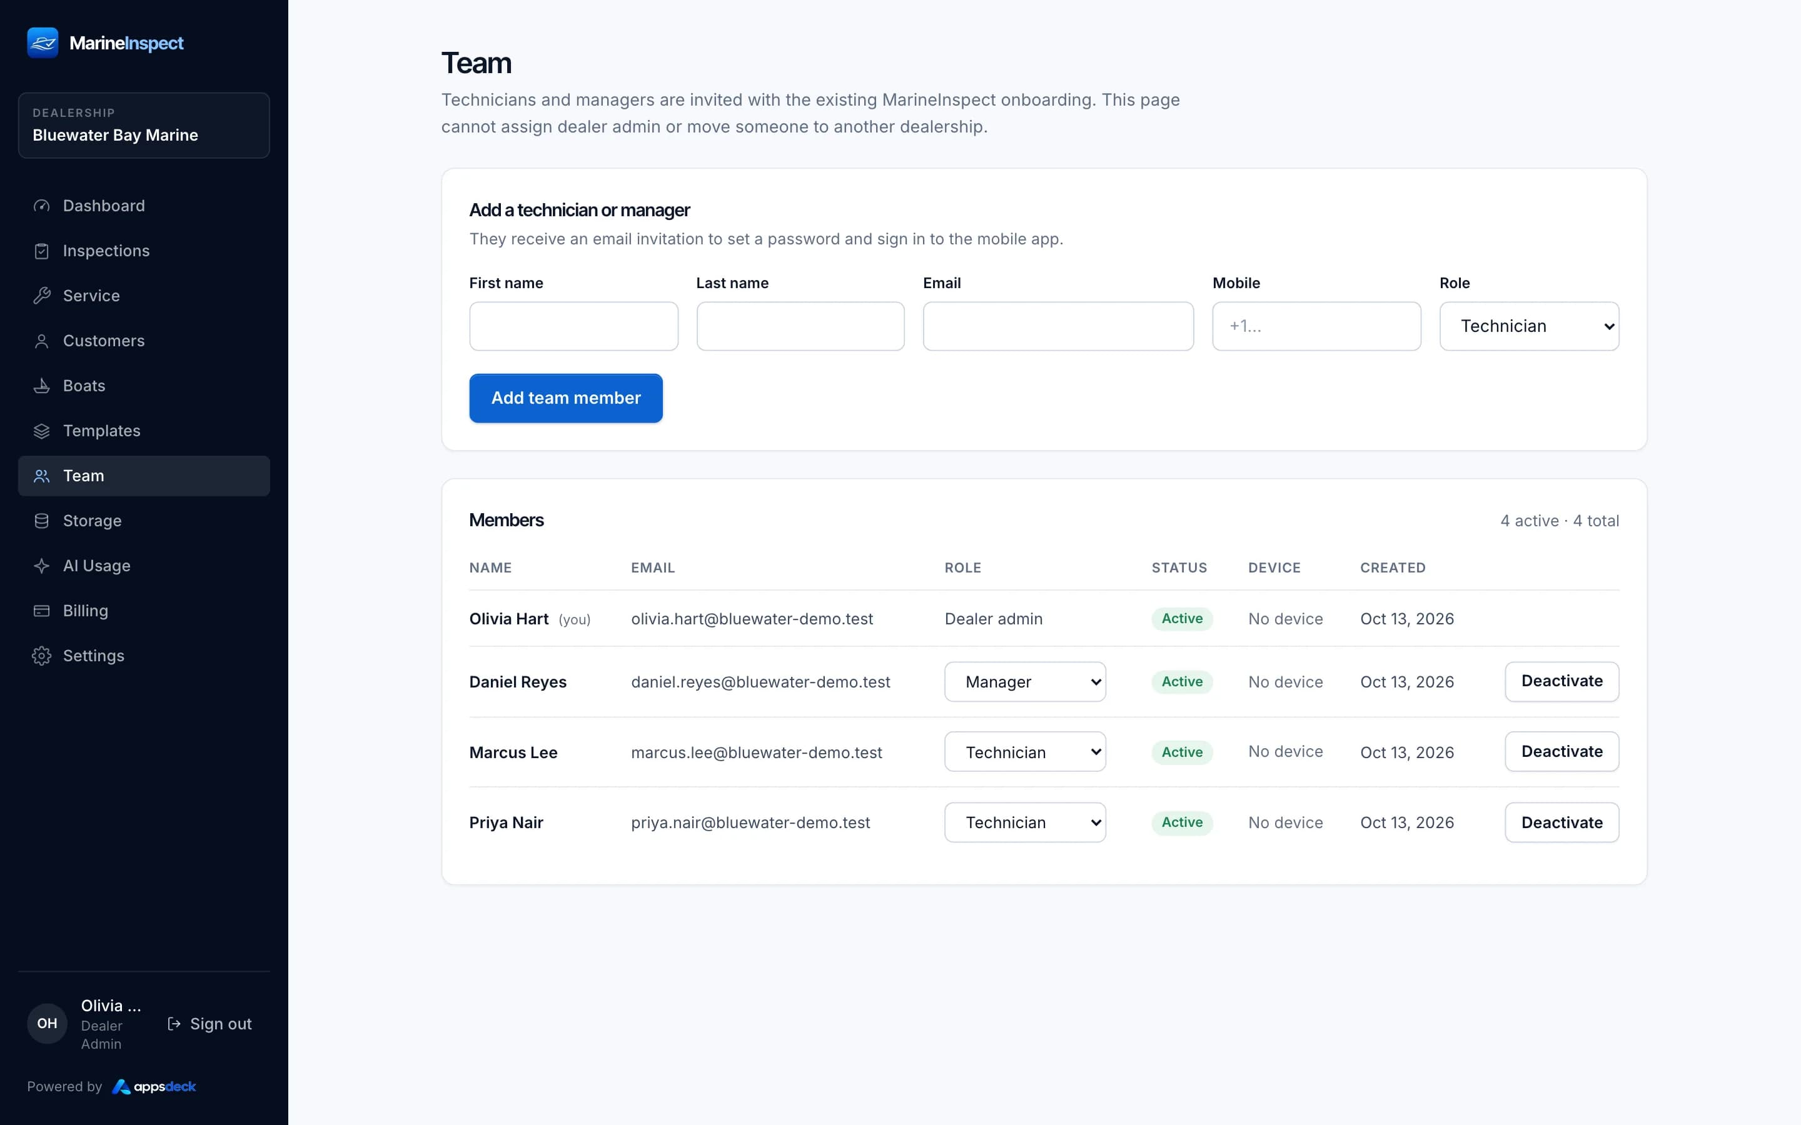Click 'No device' in Marcus Lee's row
This screenshot has width=1801, height=1125.
click(x=1285, y=751)
